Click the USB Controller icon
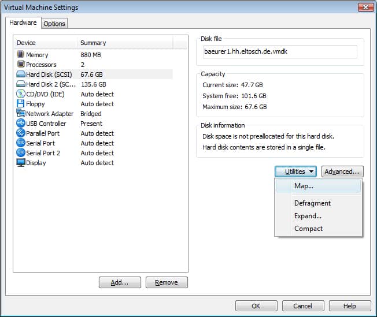This screenshot has width=377, height=317. click(21, 123)
